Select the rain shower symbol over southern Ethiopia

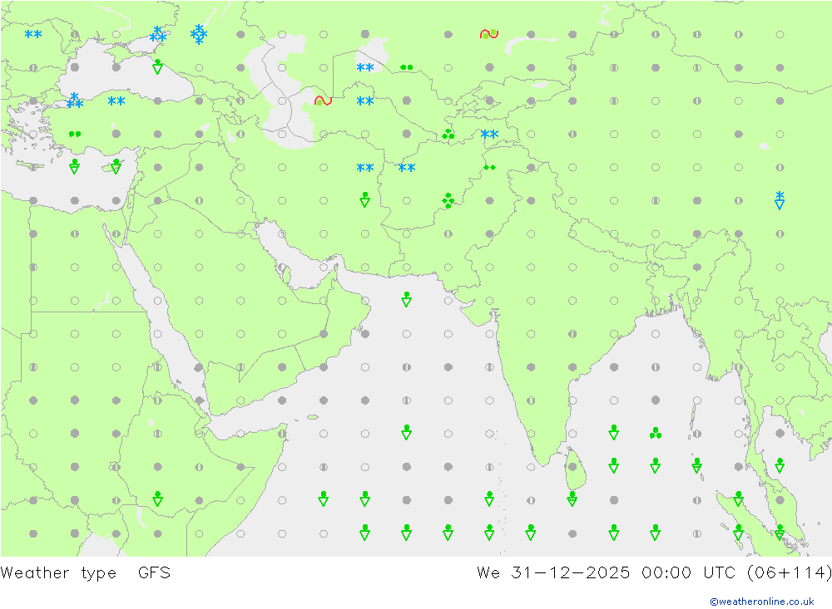[x=157, y=498]
